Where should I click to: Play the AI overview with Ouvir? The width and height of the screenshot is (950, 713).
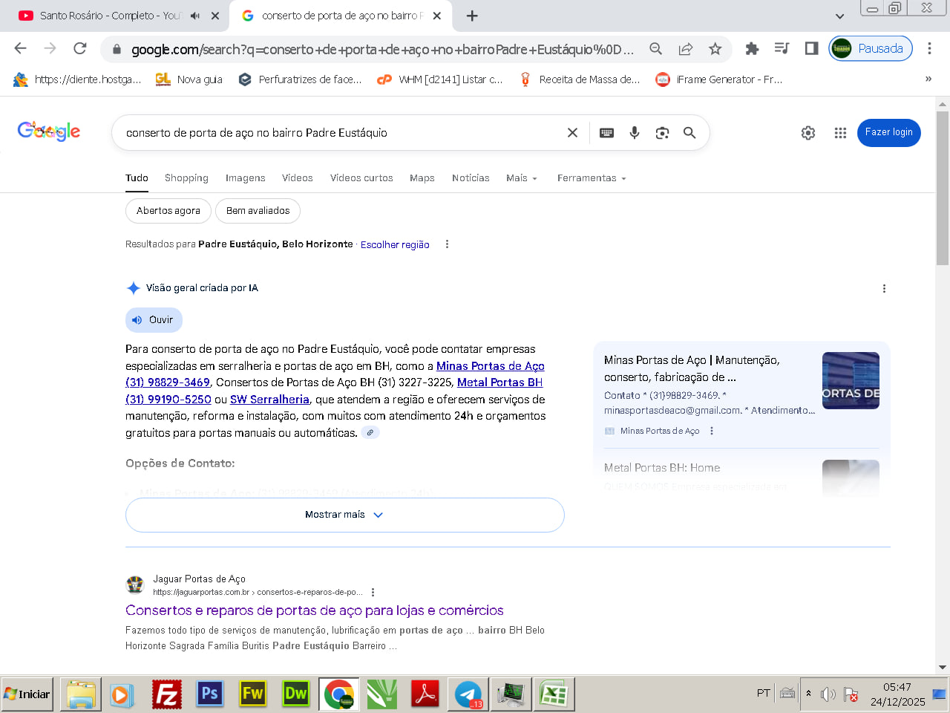tap(154, 320)
